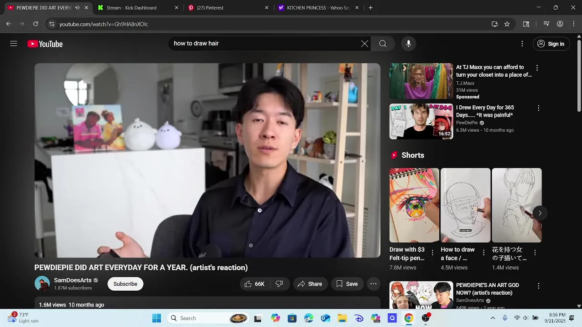Start voice search with the microphone

408,44
